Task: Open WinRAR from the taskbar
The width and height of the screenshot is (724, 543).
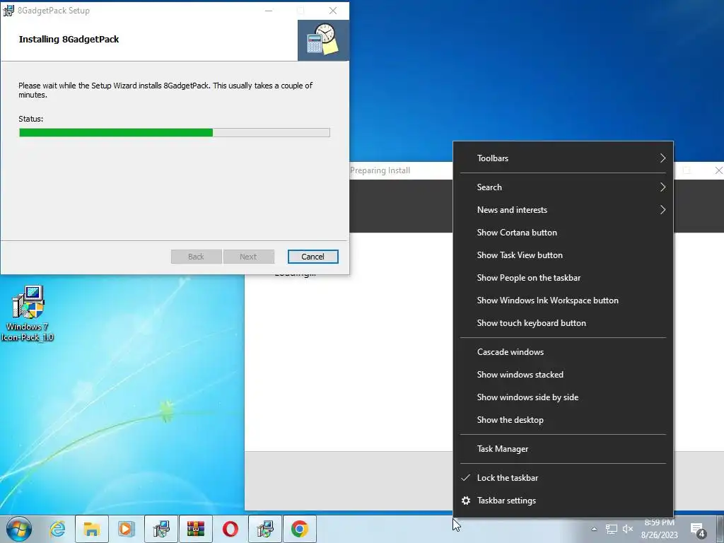Action: pyautogui.click(x=196, y=529)
